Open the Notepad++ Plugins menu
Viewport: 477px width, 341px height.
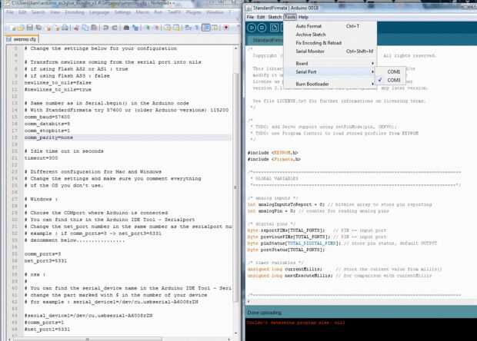[x=193, y=12]
